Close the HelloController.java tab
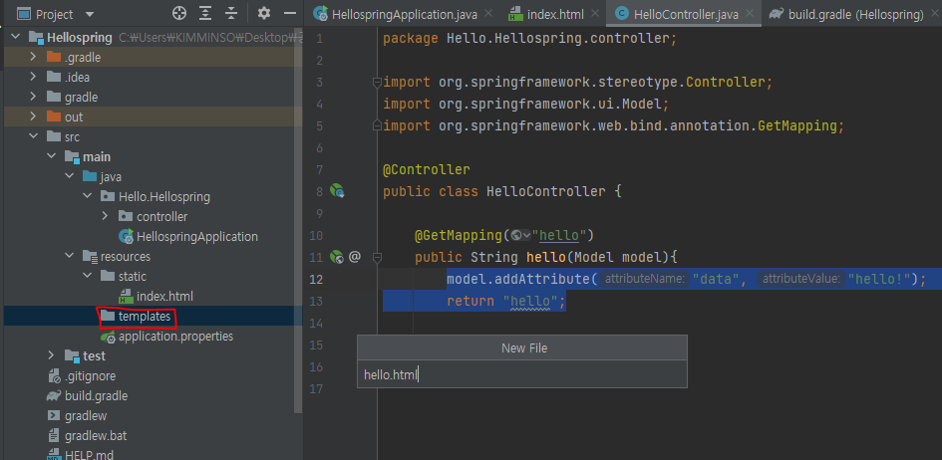This screenshot has height=460, width=942. coord(750,14)
